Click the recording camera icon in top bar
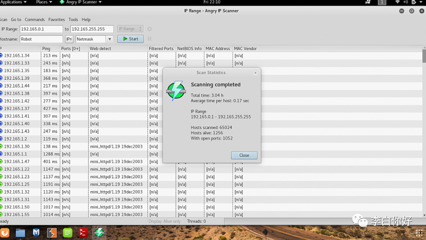 point(368,2)
